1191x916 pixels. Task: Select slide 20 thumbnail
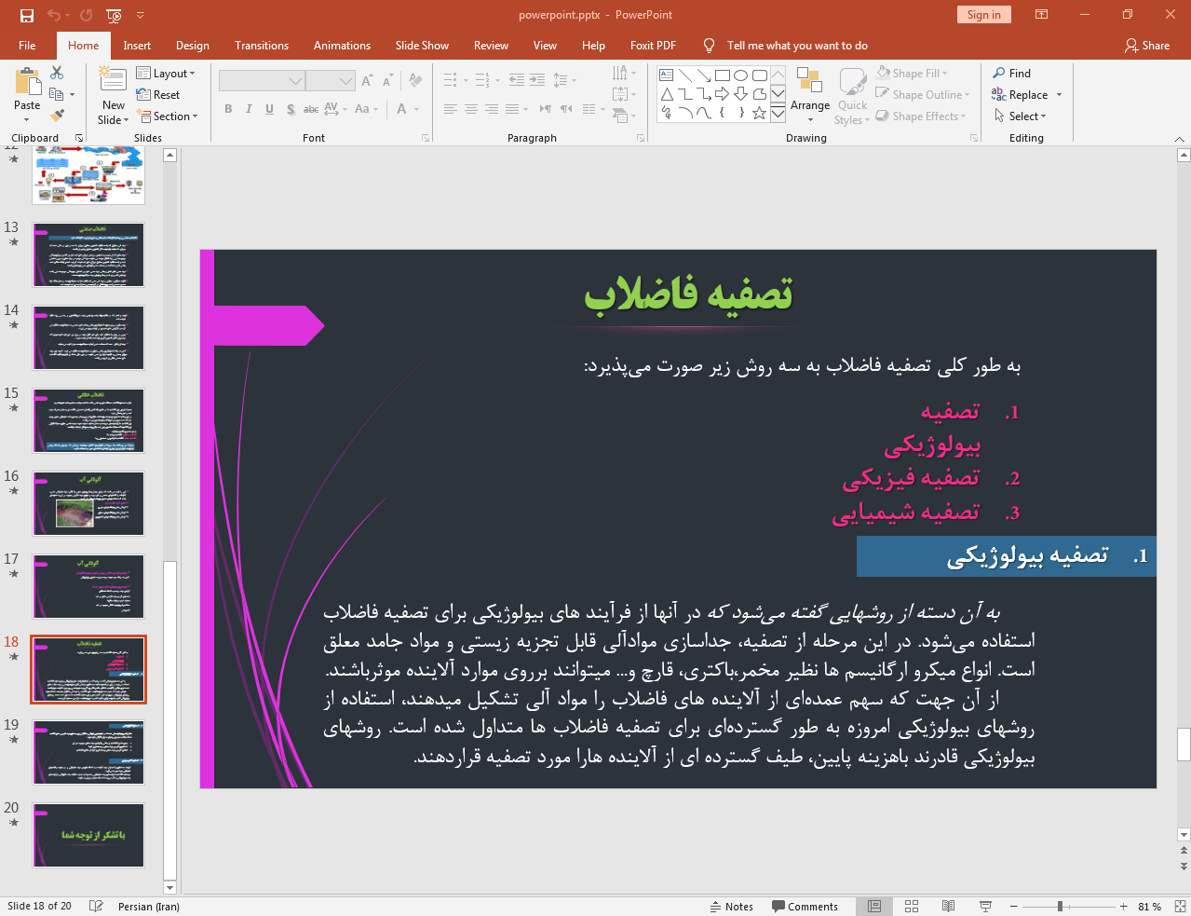[x=88, y=836]
